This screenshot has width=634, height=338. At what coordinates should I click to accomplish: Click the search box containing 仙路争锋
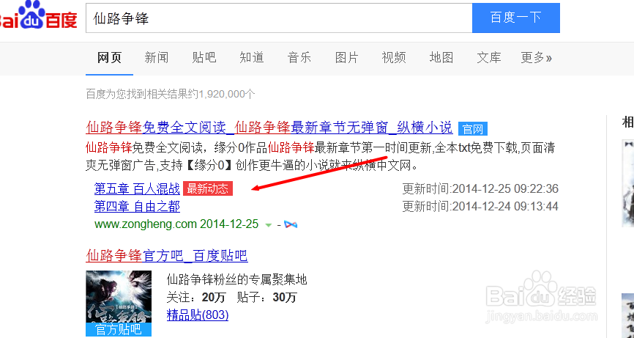tap(279, 18)
